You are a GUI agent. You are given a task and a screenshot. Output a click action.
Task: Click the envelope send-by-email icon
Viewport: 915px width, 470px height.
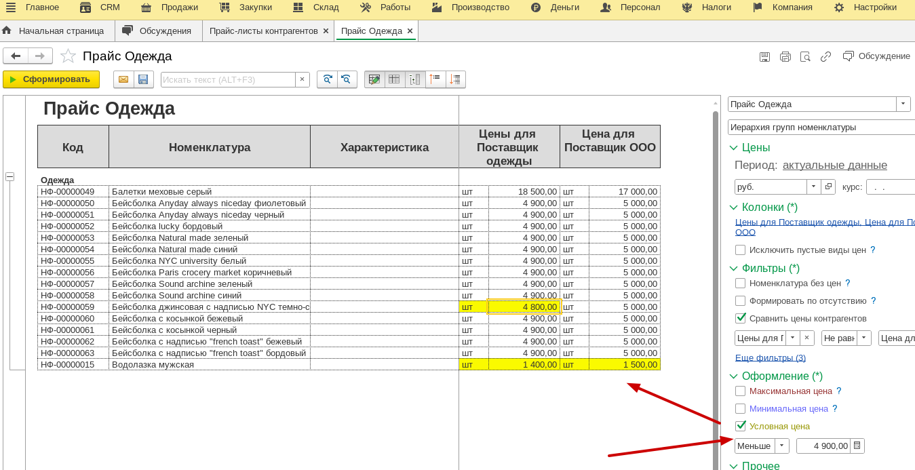pyautogui.click(x=123, y=79)
